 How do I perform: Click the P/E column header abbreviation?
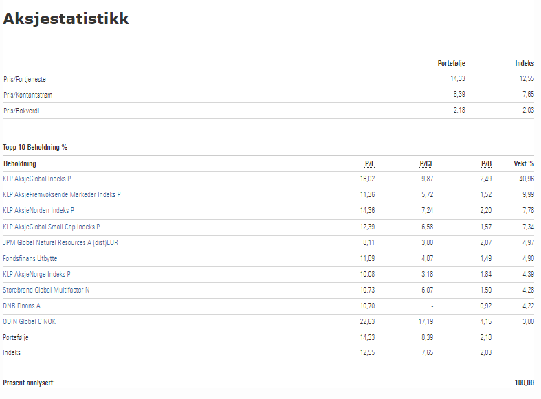pos(370,163)
